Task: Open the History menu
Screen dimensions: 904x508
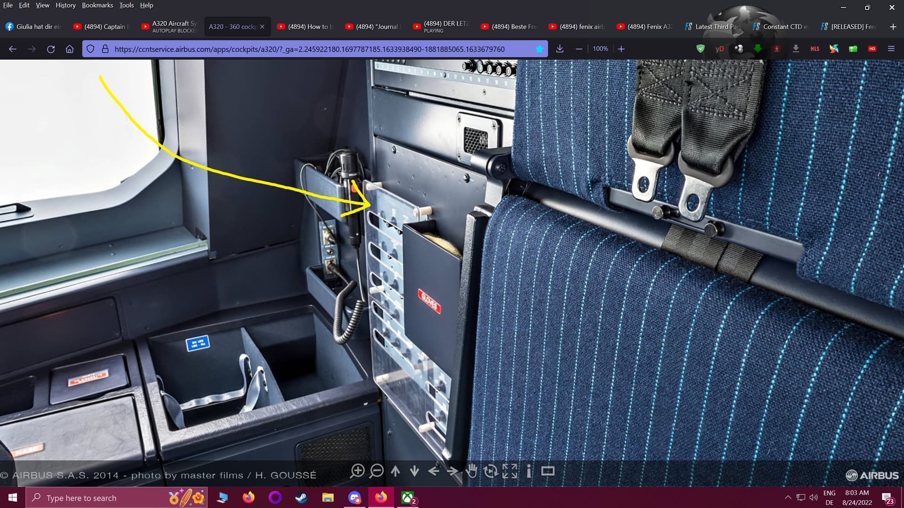Action: [x=65, y=5]
